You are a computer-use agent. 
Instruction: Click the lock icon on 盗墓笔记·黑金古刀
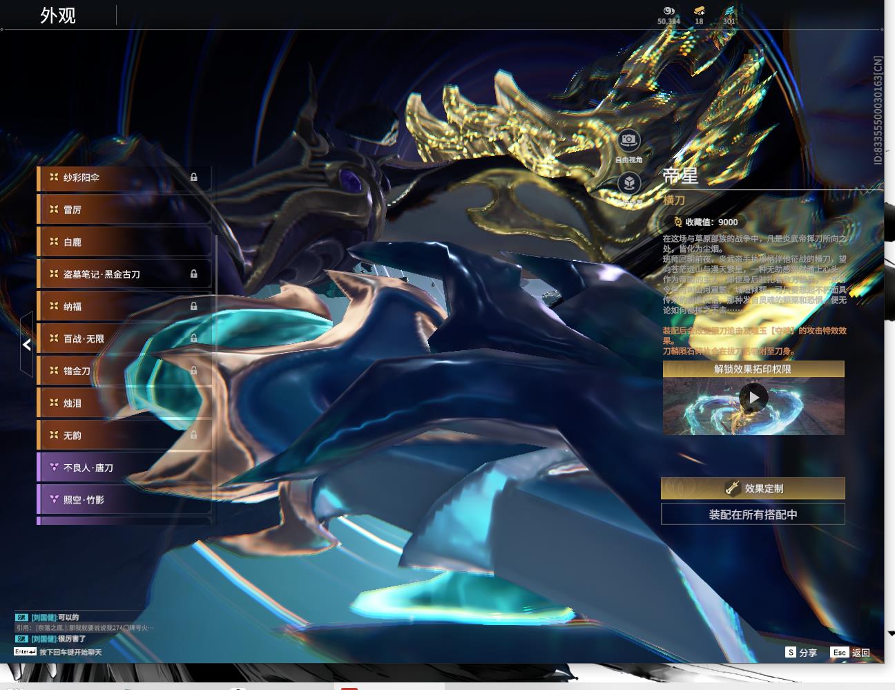click(x=194, y=274)
